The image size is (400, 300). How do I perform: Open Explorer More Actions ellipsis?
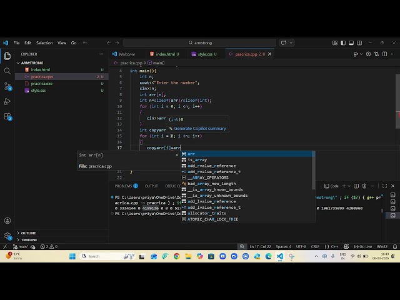coord(101,54)
